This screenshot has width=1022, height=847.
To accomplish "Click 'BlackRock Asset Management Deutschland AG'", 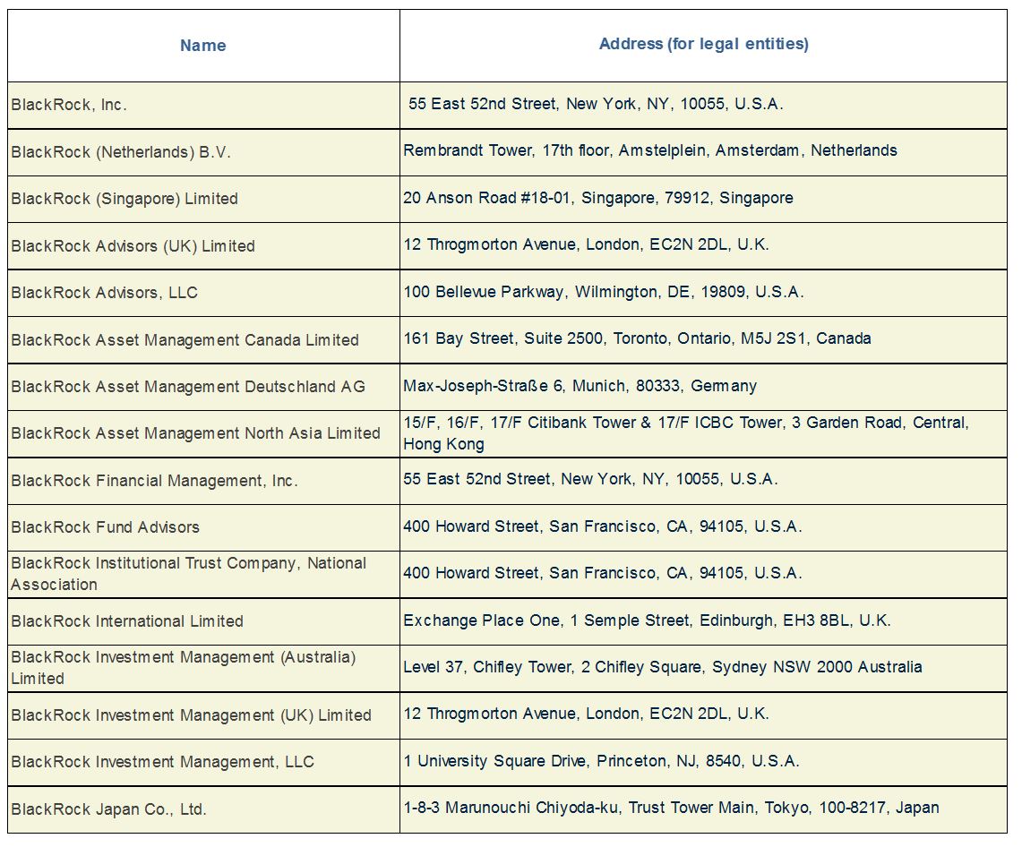I will (x=203, y=387).
